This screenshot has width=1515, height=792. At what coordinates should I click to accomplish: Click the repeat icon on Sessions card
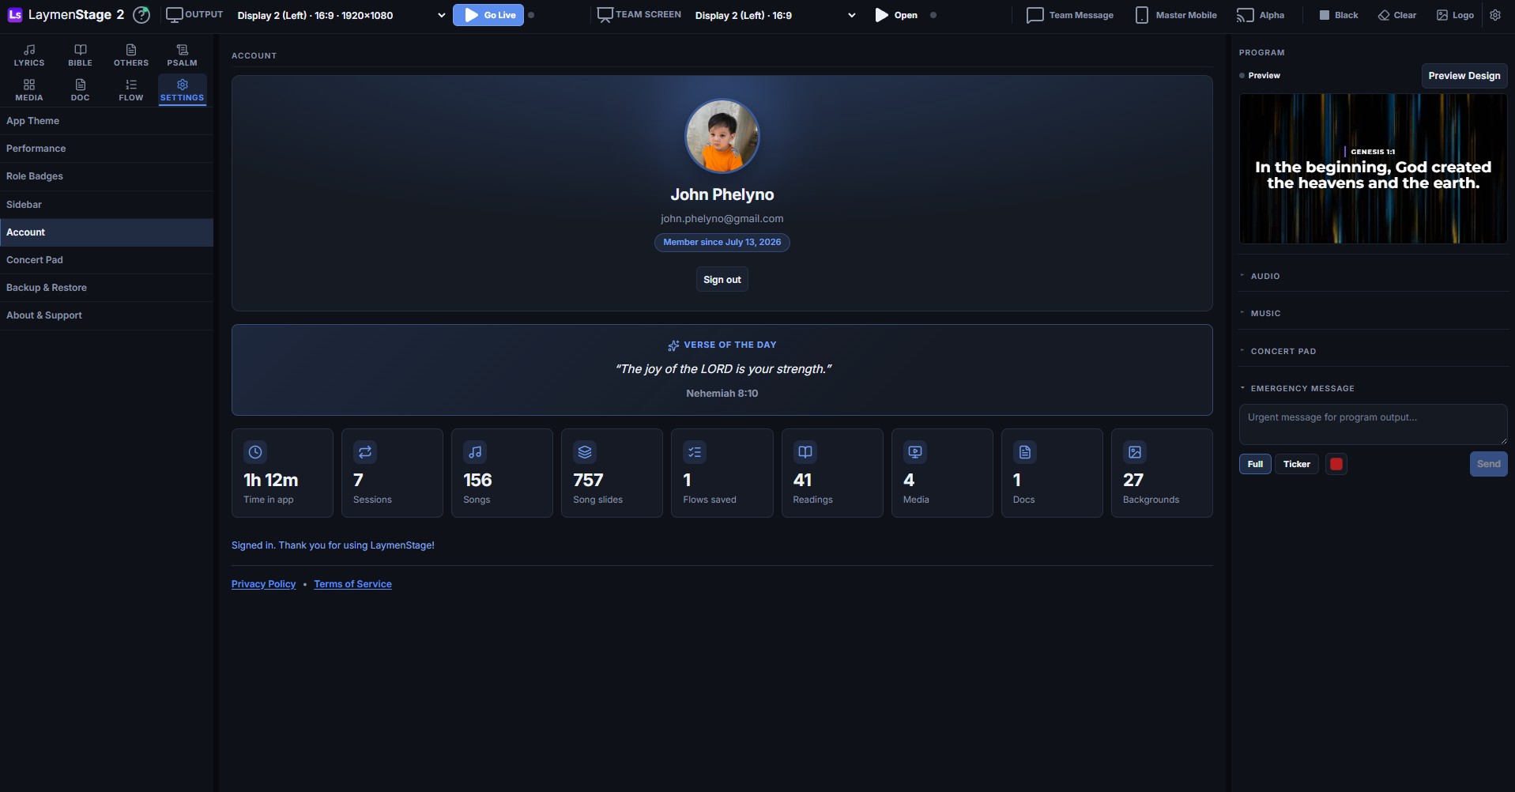365,452
